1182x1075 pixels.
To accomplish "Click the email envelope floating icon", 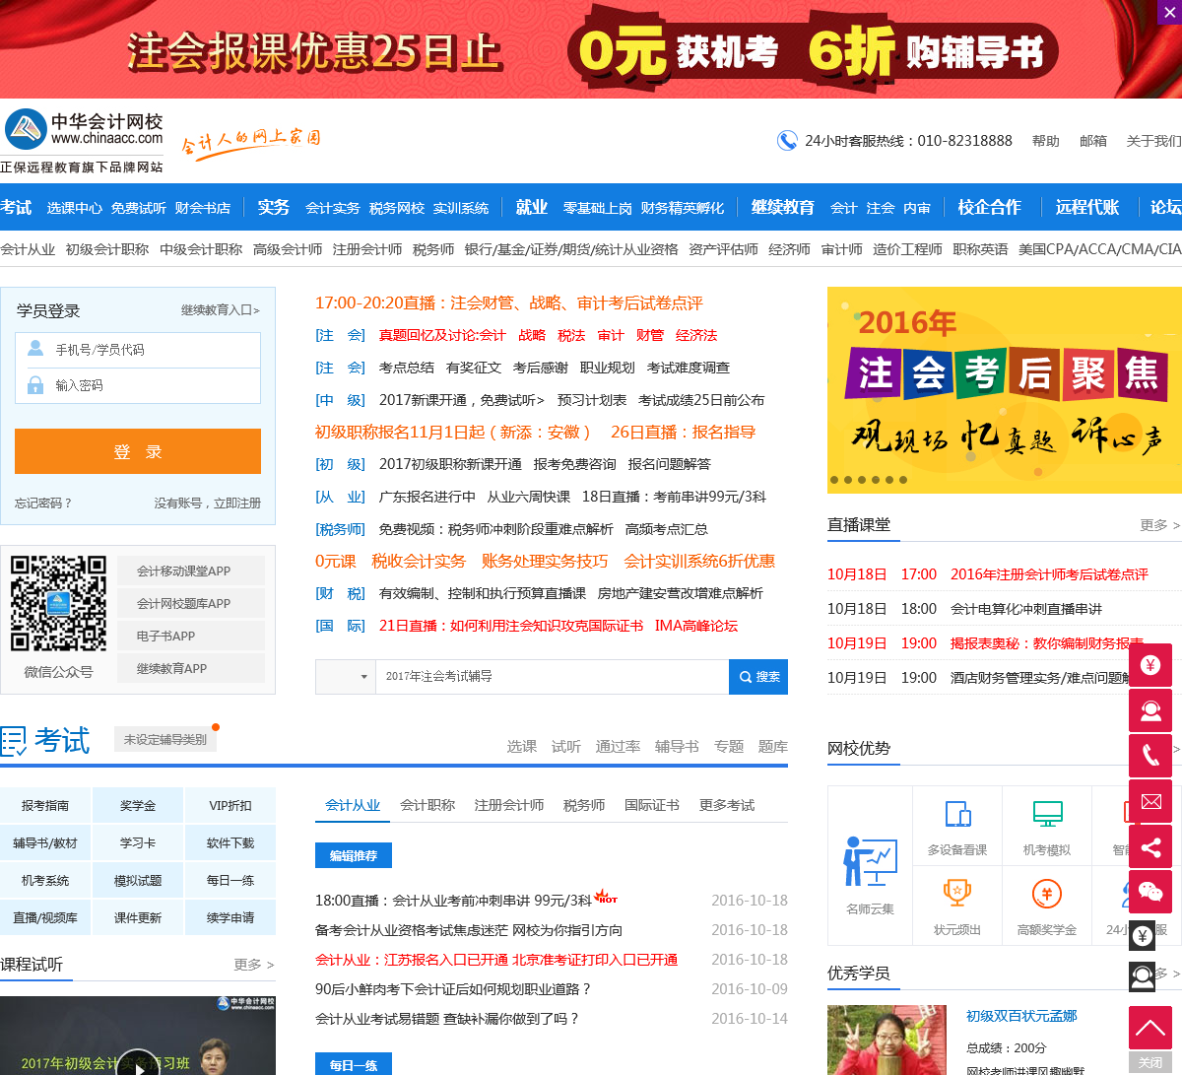I will point(1150,801).
